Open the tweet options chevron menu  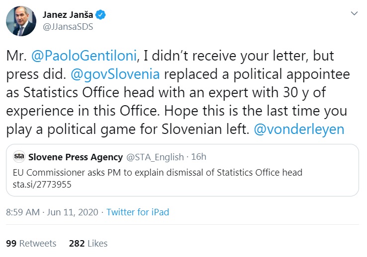pos(354,13)
